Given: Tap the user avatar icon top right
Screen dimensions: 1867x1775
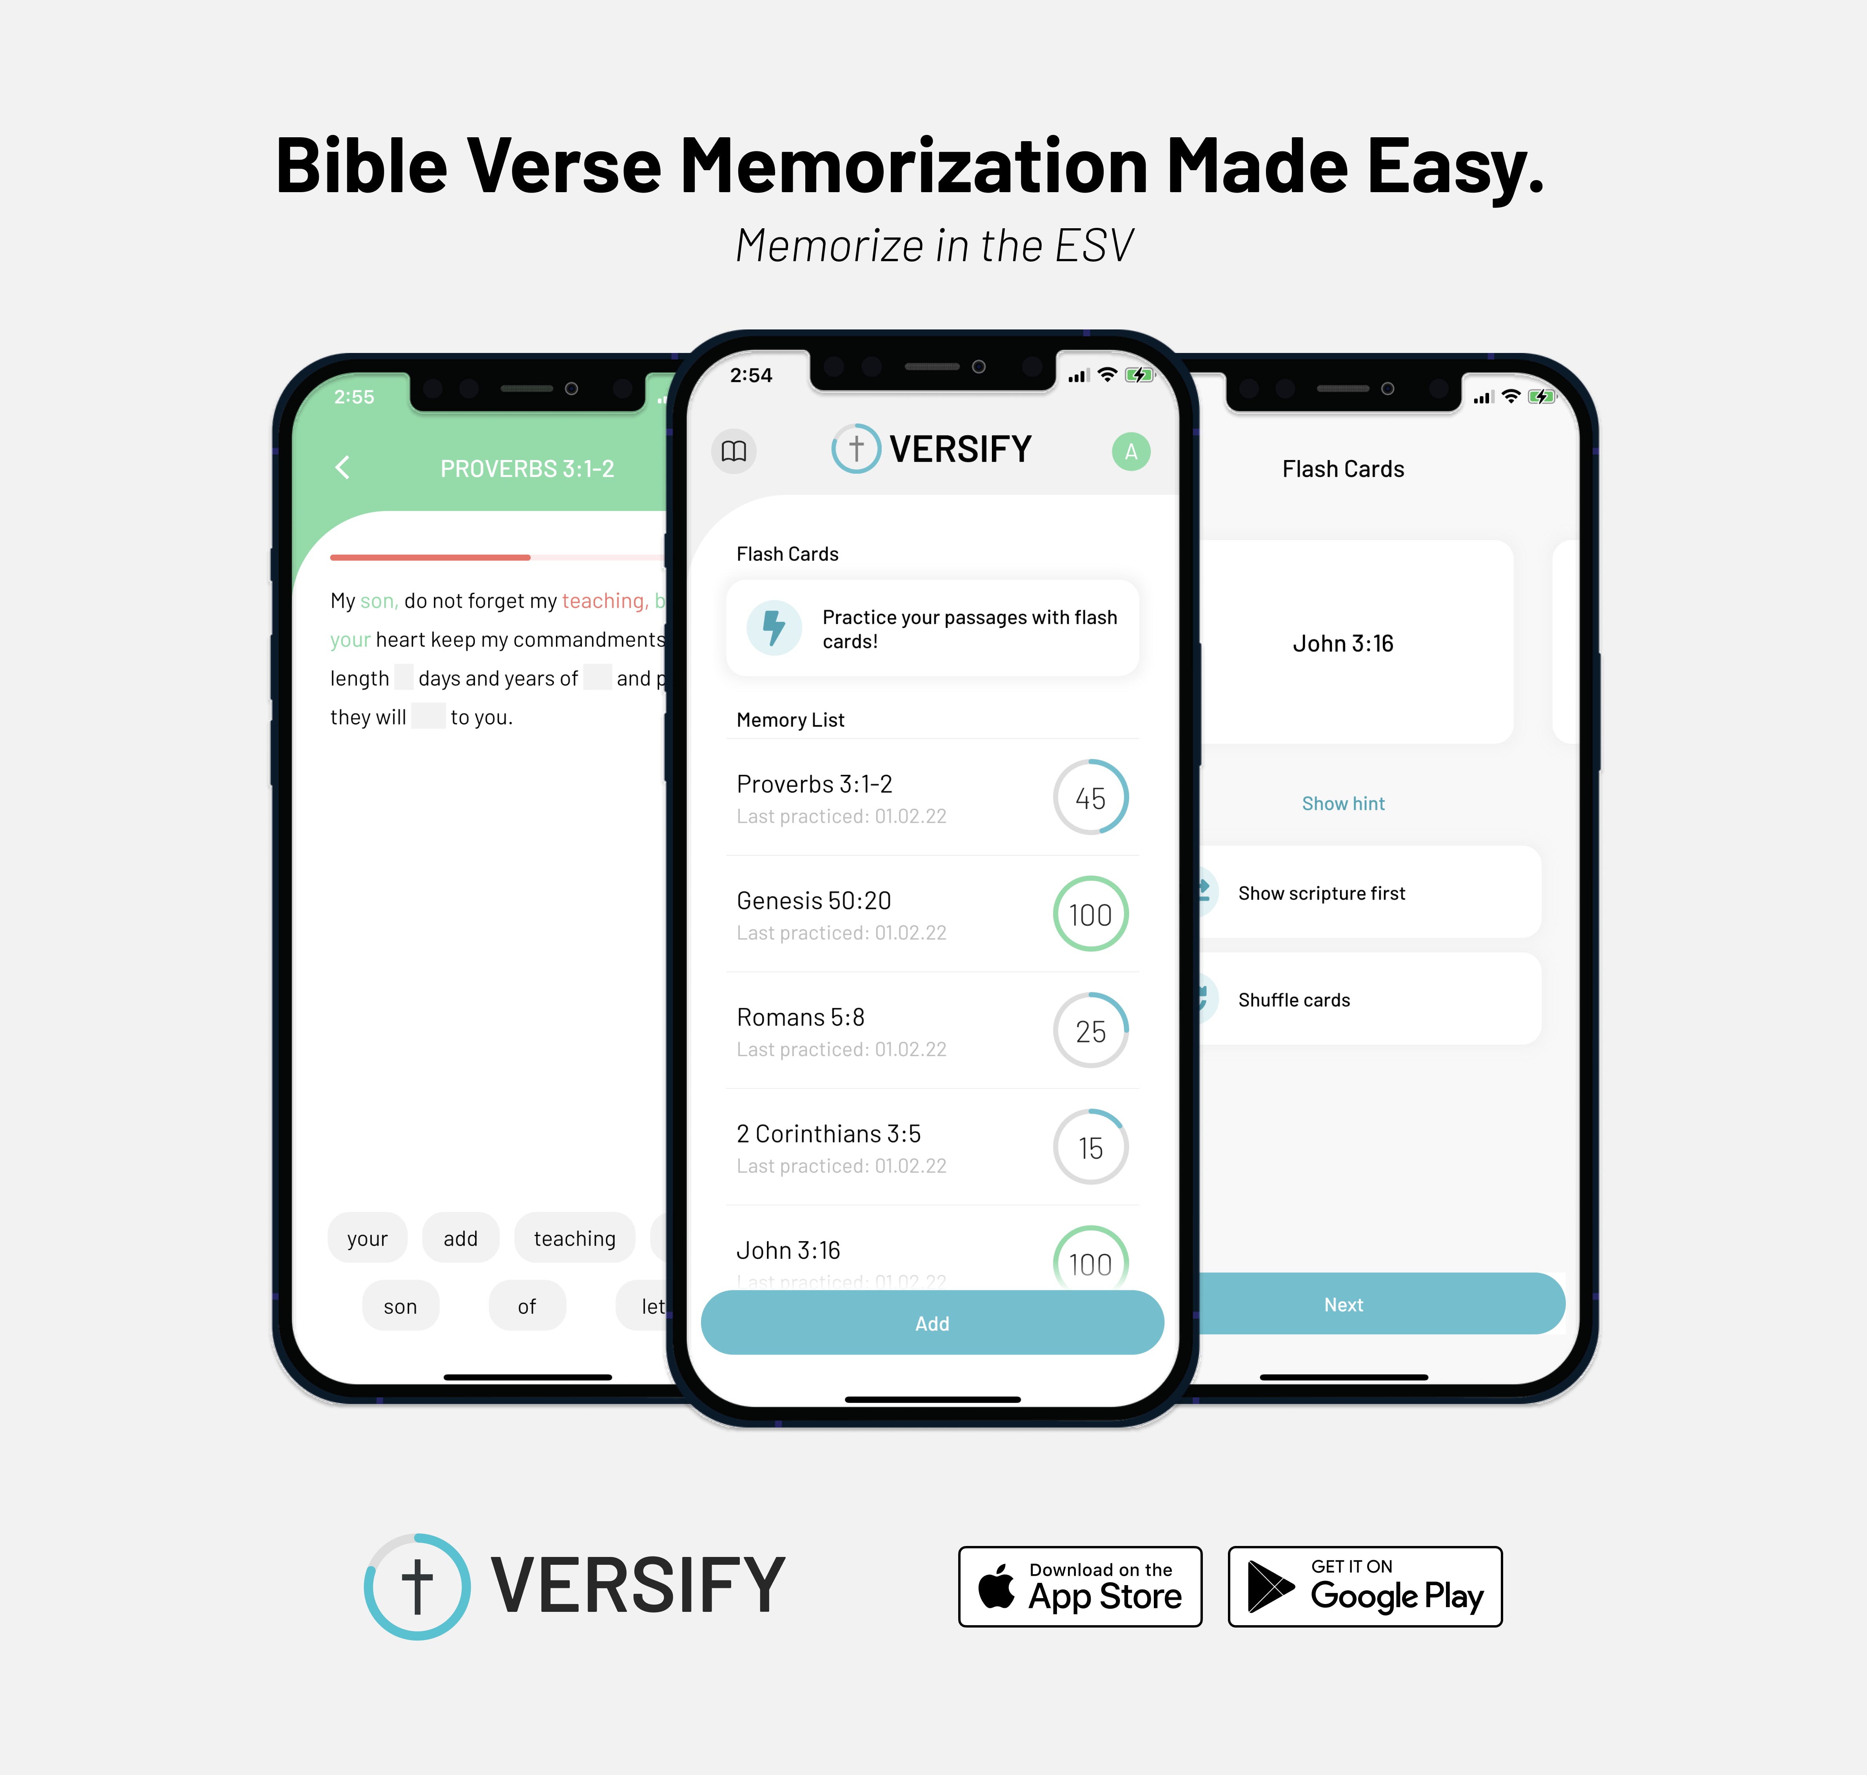Looking at the screenshot, I should tap(1132, 454).
